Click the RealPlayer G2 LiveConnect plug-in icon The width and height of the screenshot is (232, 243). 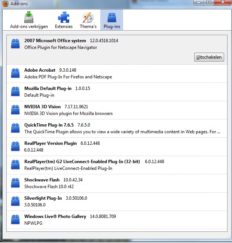[x=15, y=165]
